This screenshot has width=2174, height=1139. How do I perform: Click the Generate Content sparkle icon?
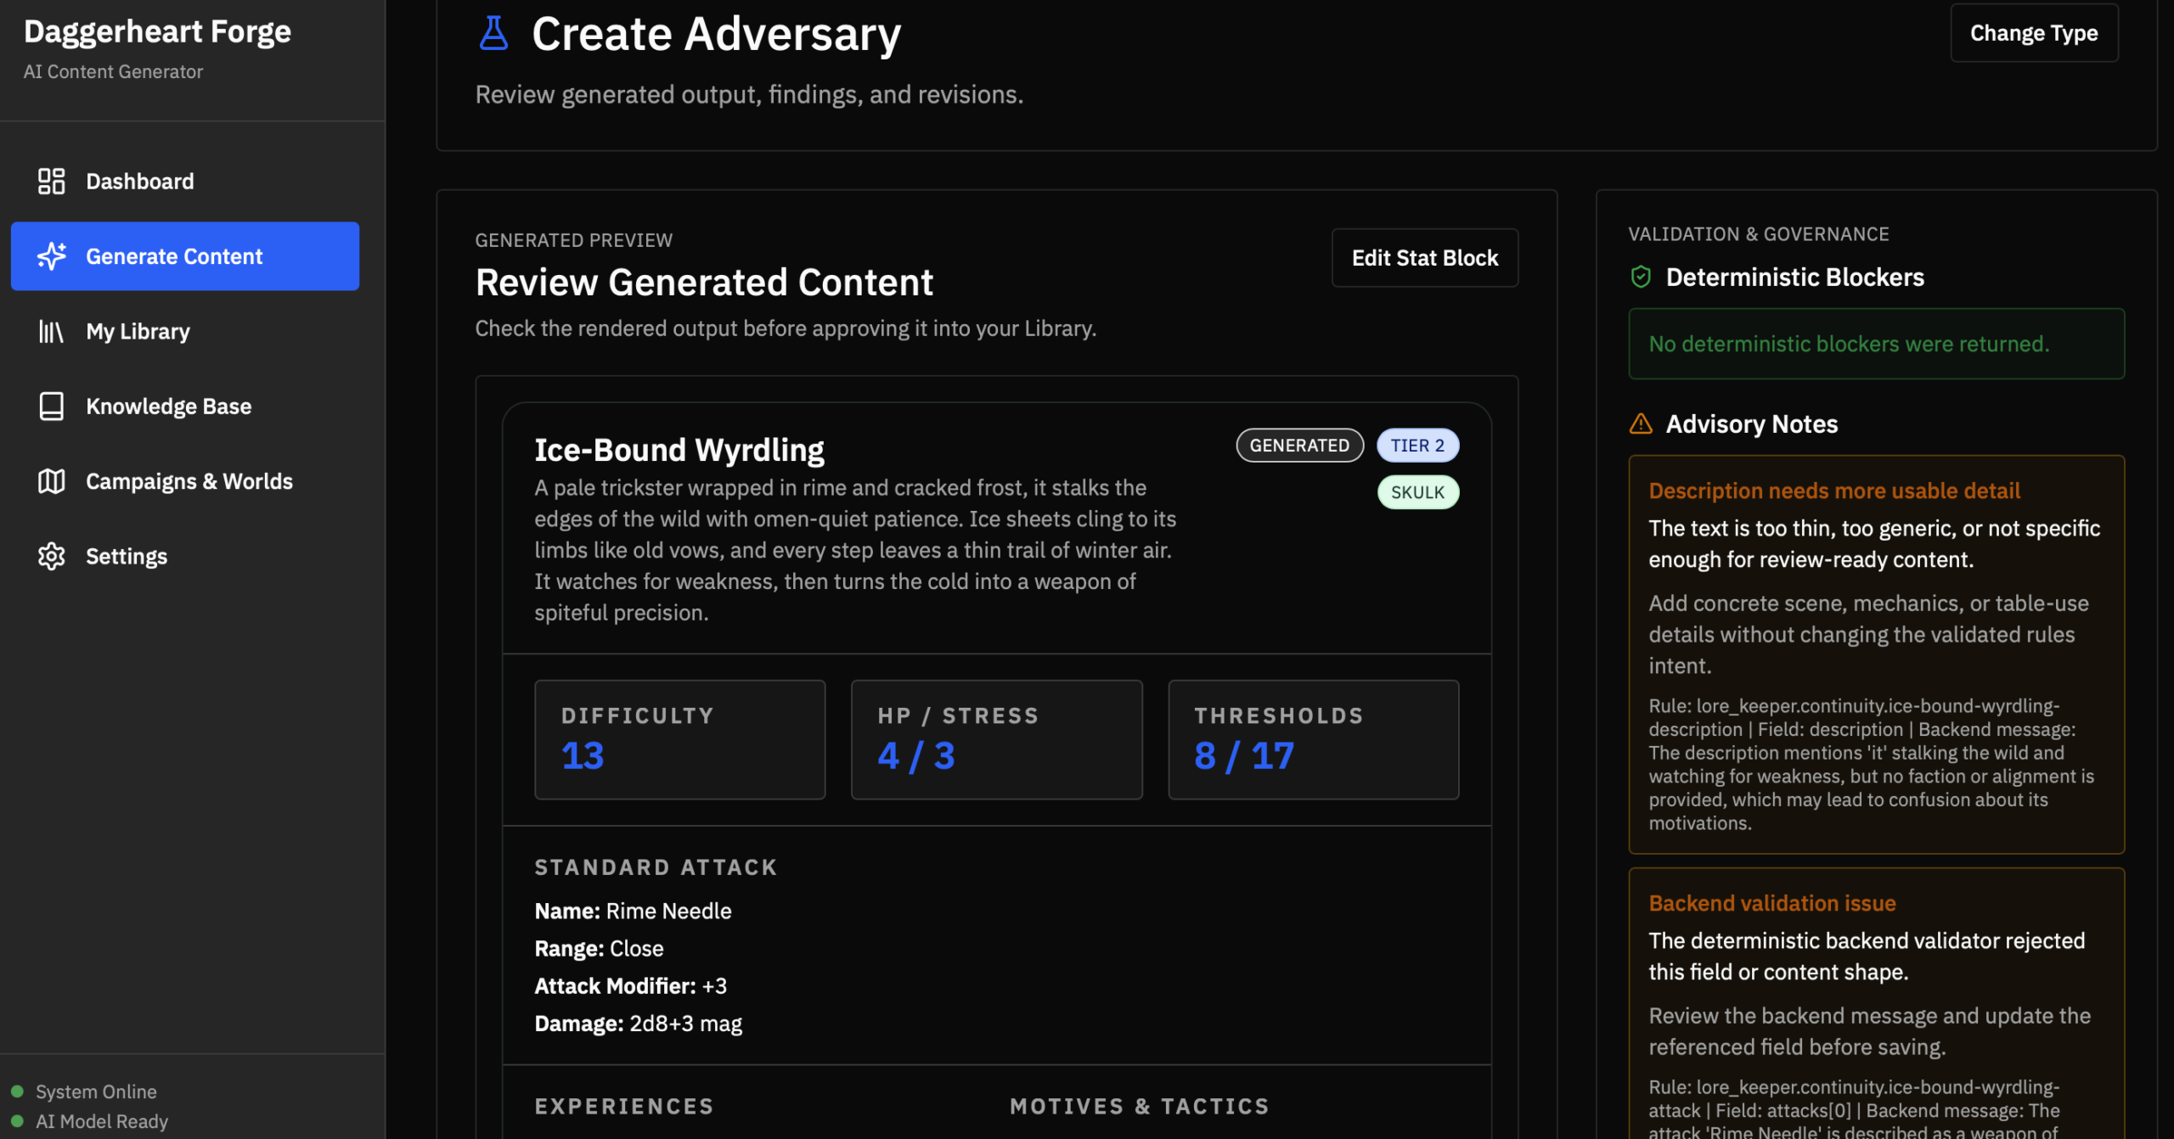[x=51, y=255]
